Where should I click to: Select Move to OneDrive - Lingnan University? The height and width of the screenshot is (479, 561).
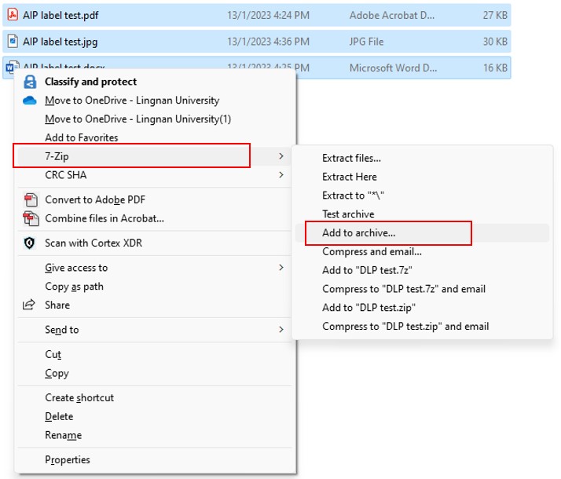coord(132,101)
